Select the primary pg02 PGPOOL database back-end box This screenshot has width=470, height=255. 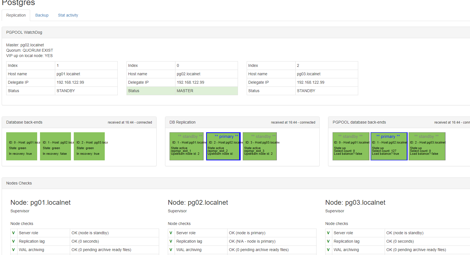pyautogui.click(x=389, y=146)
